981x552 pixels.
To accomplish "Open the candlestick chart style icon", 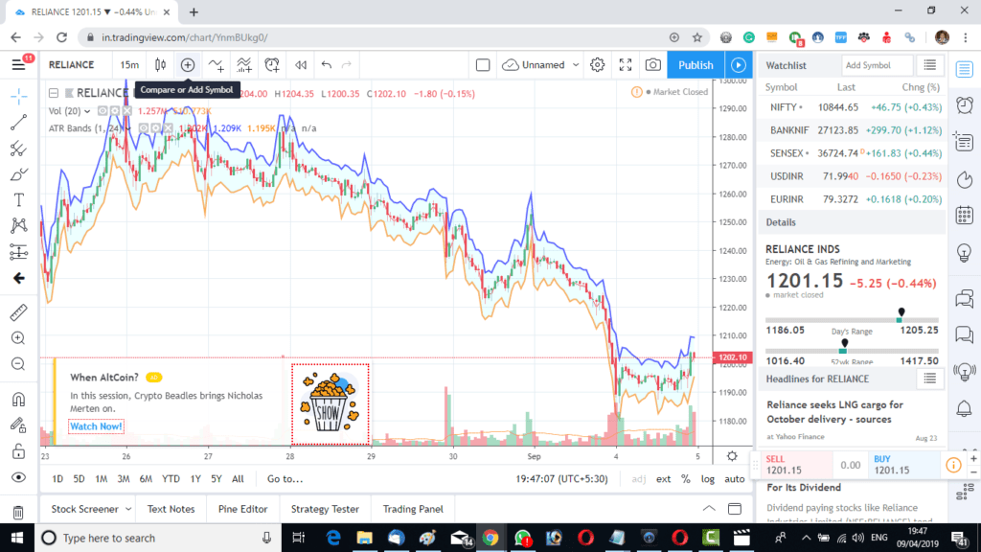I will (160, 65).
